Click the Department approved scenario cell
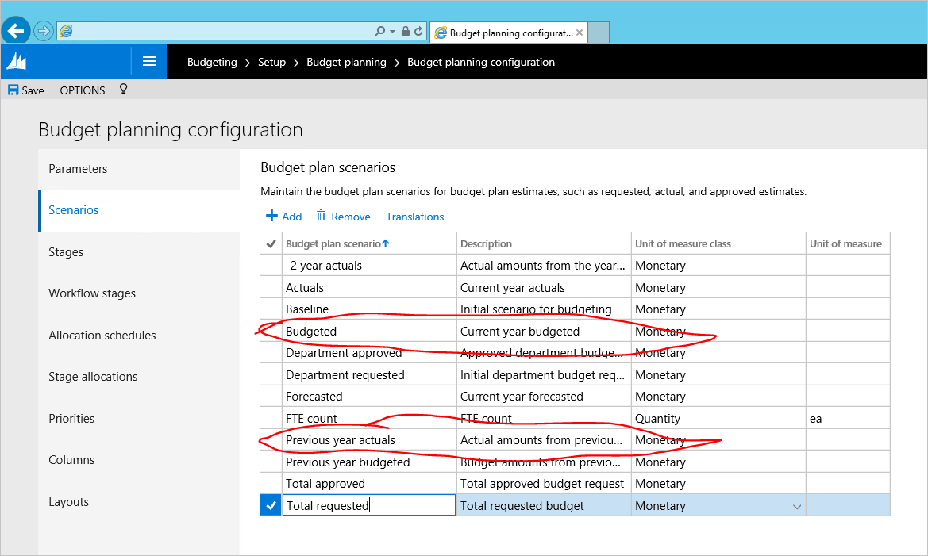Image resolution: width=928 pixels, height=556 pixels. (369, 353)
